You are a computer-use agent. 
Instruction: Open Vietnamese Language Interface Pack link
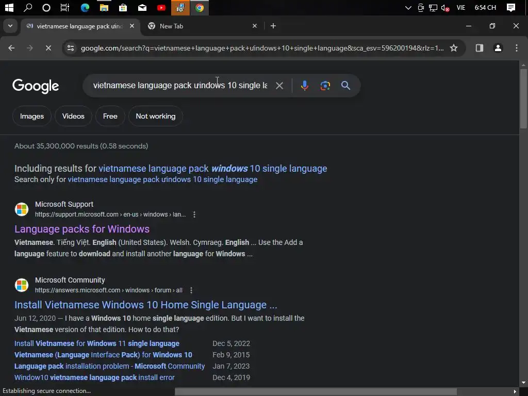click(103, 355)
